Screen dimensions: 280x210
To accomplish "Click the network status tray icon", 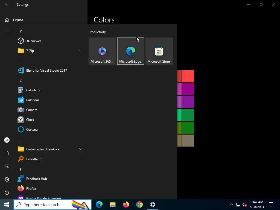I will coord(238,205).
